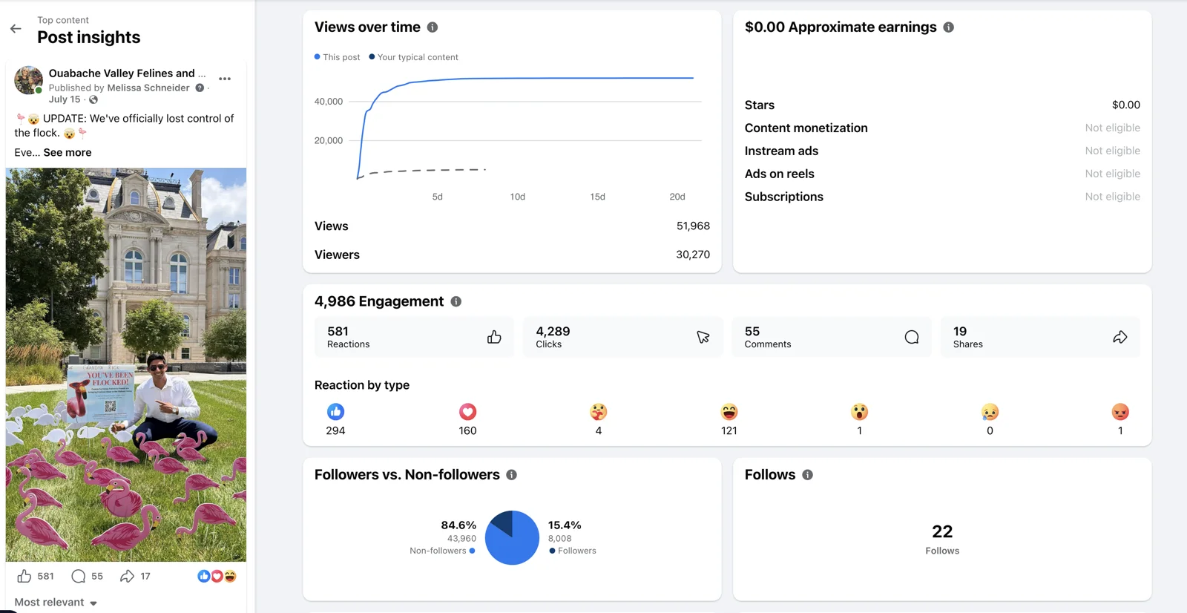Click the Views over time info icon
Screen dimensions: 1187x613
[x=433, y=27]
